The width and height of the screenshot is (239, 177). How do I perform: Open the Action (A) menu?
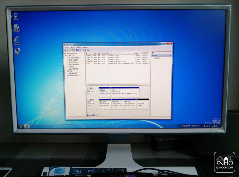point(73,47)
